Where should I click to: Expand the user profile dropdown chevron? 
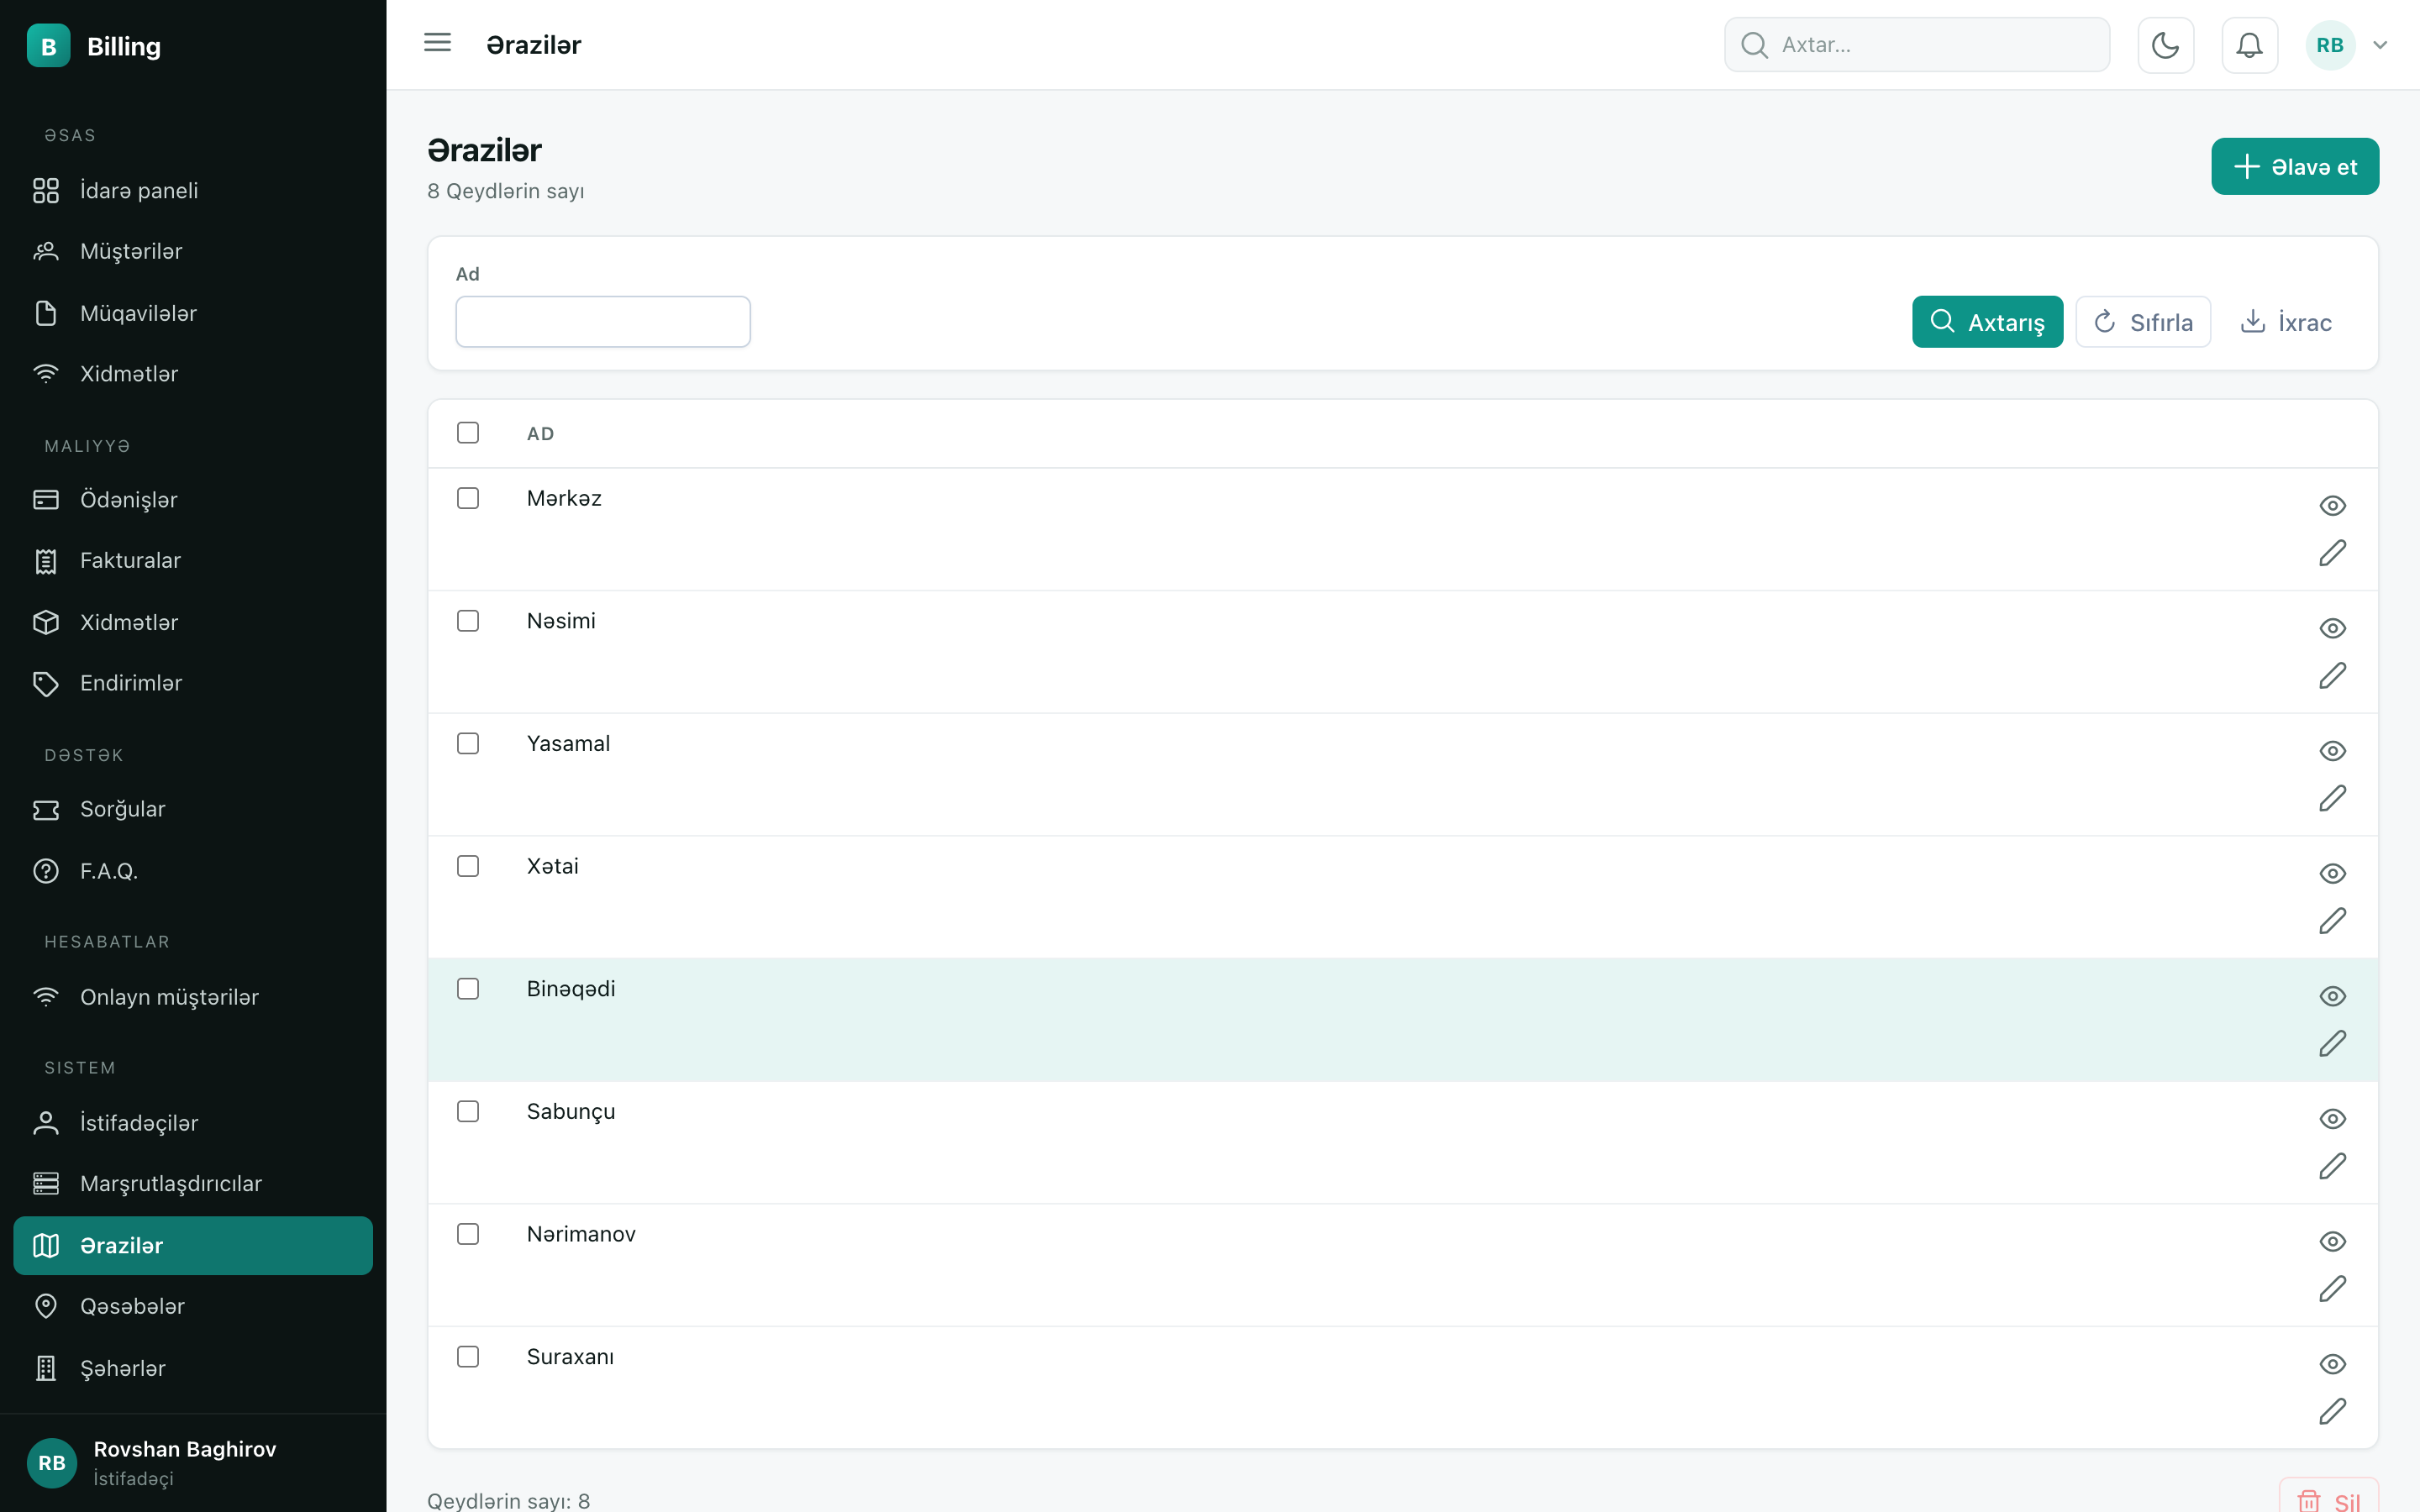point(2380,45)
